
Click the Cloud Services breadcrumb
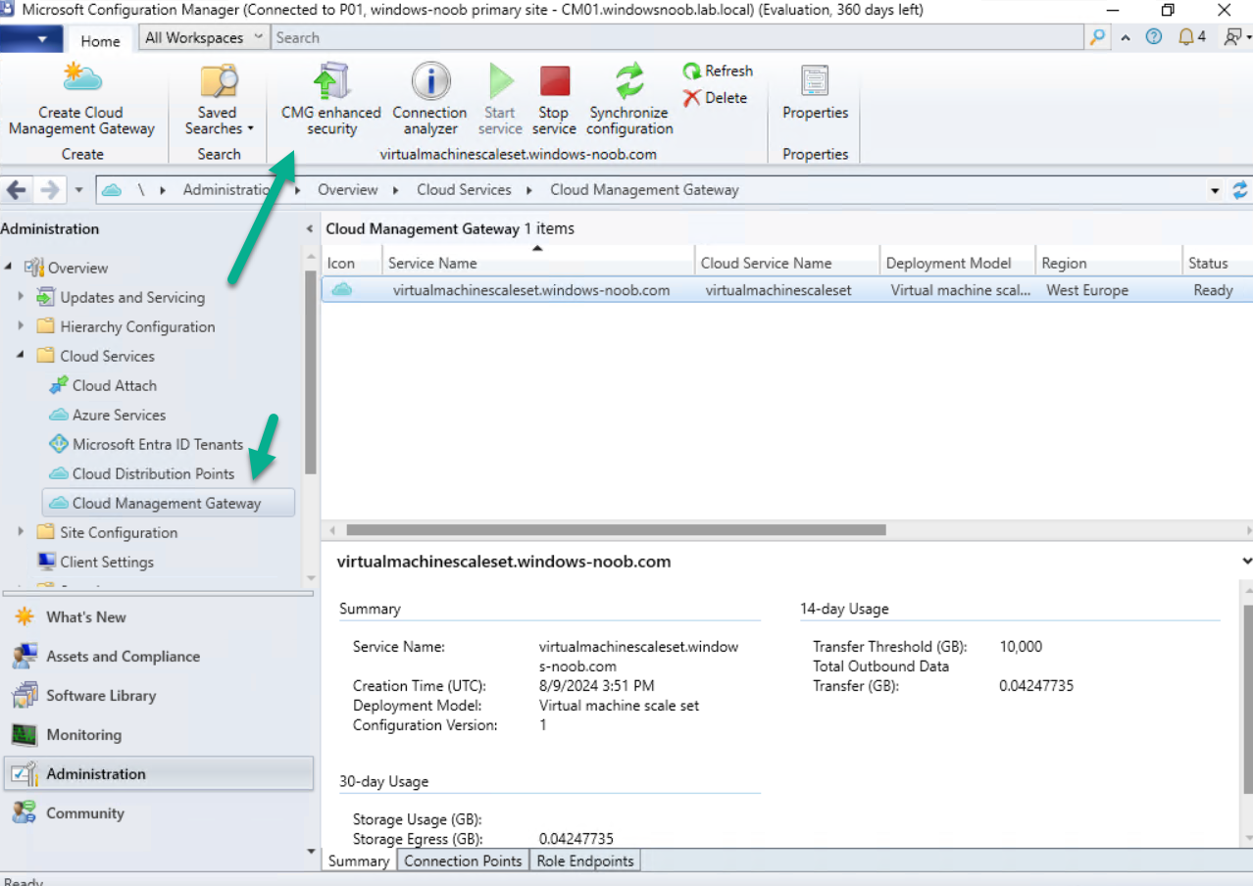click(x=464, y=190)
